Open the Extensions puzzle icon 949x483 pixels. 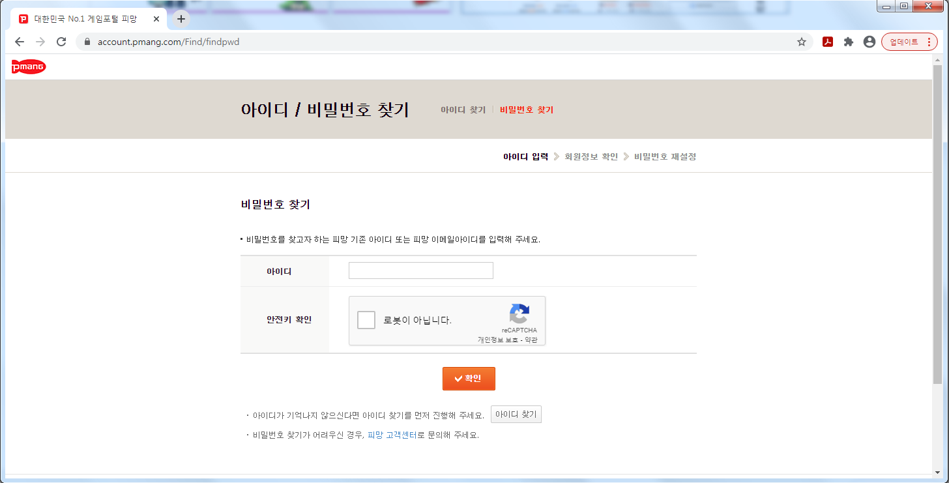(848, 42)
